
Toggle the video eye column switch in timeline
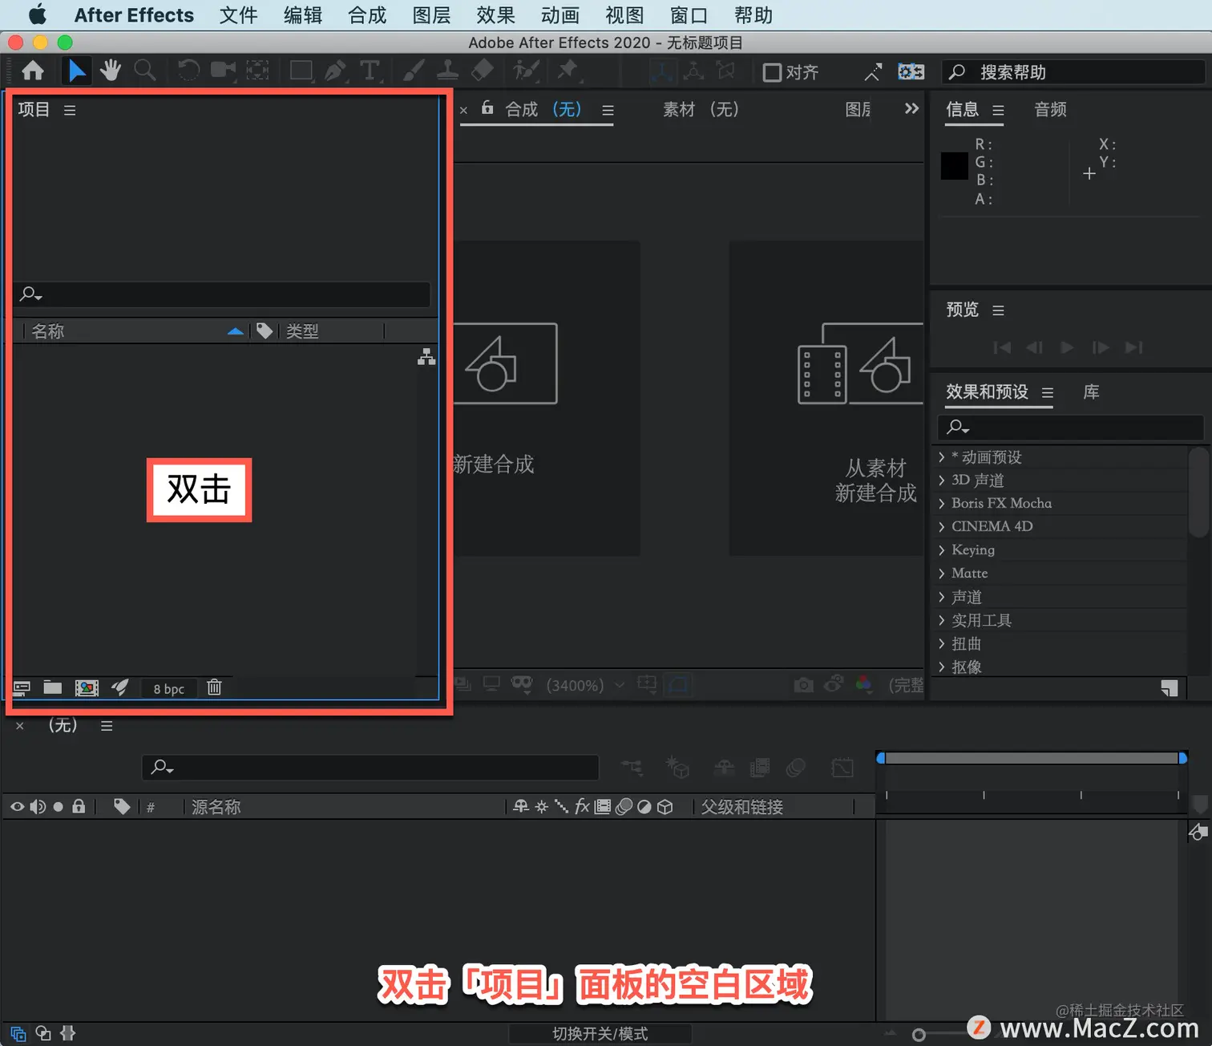click(x=17, y=807)
